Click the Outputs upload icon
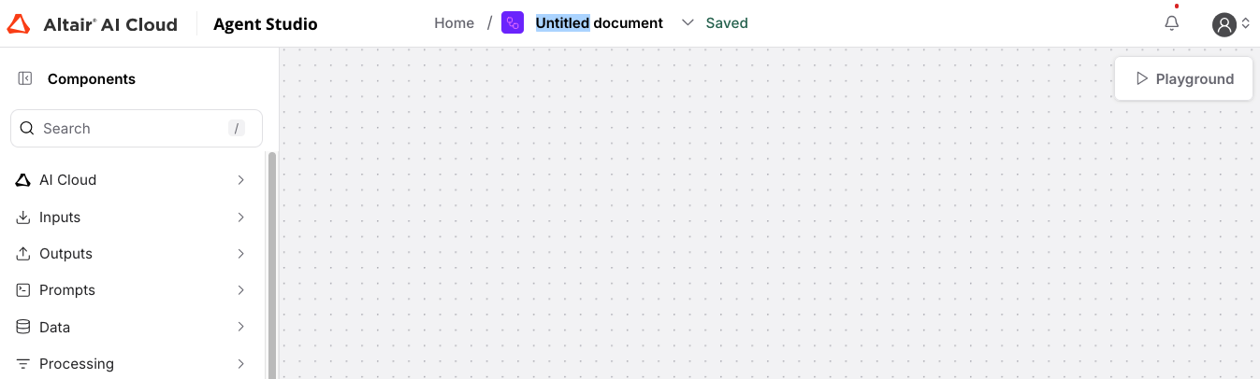Image resolution: width=1260 pixels, height=379 pixels. [x=23, y=254]
